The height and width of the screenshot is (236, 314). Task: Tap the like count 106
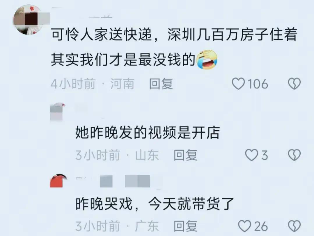point(258,84)
